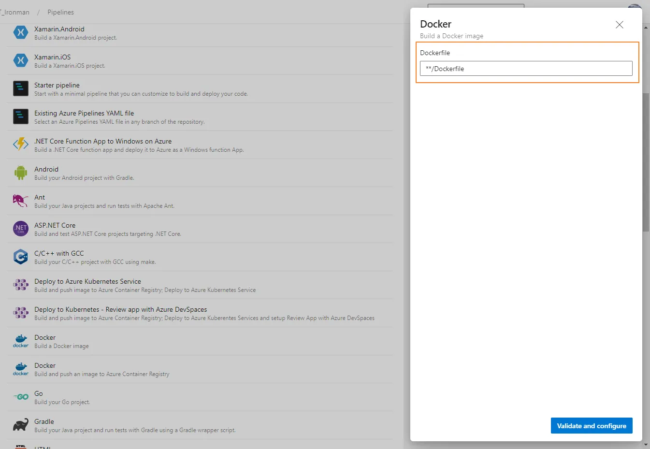Select the Azure Functions lightning bolt icon
This screenshot has height=449, width=650.
point(20,145)
